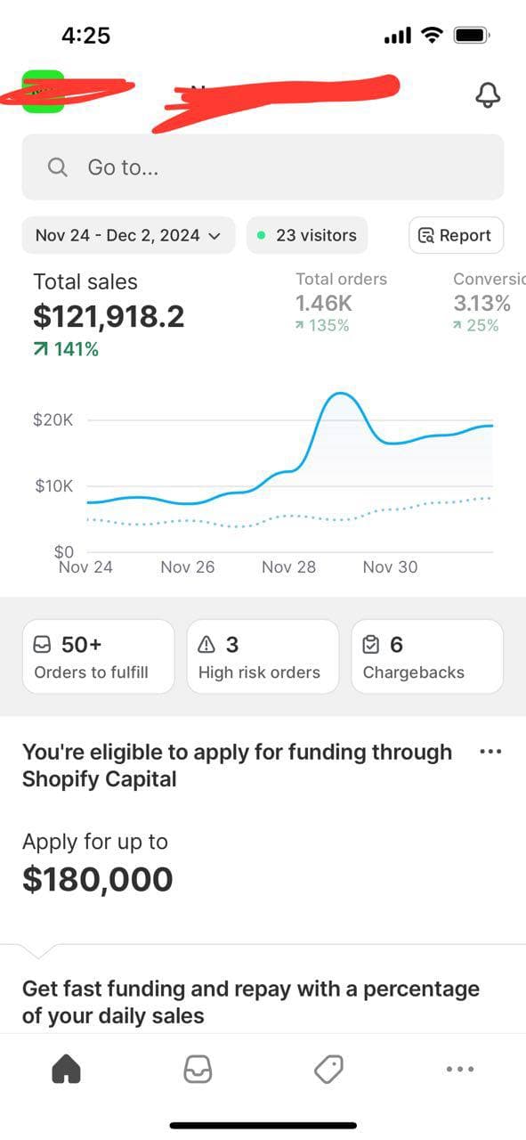Open the More tab three dots
526x1140 pixels.
click(x=460, y=1069)
